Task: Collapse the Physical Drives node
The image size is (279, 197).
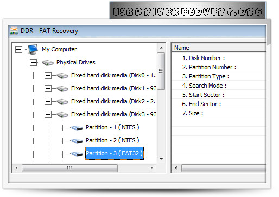Action: (x=33, y=63)
